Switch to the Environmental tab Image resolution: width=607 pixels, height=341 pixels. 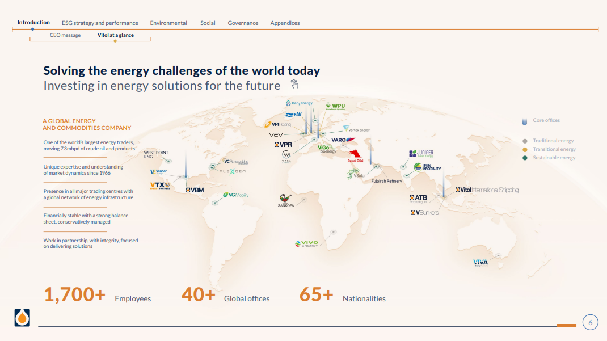pyautogui.click(x=168, y=23)
